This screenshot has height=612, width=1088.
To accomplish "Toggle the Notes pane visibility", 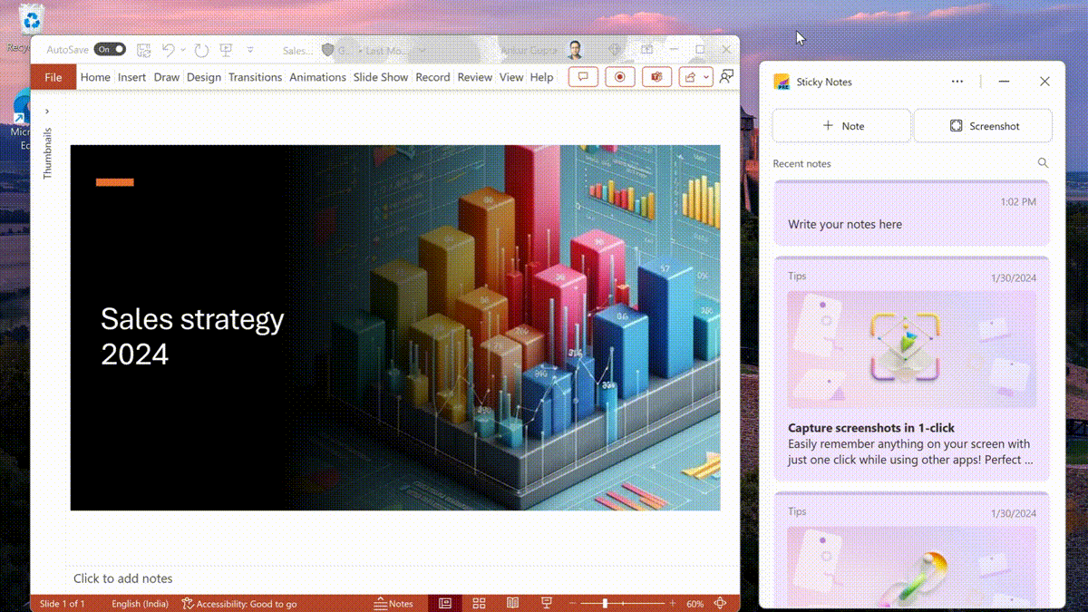I will [x=394, y=603].
